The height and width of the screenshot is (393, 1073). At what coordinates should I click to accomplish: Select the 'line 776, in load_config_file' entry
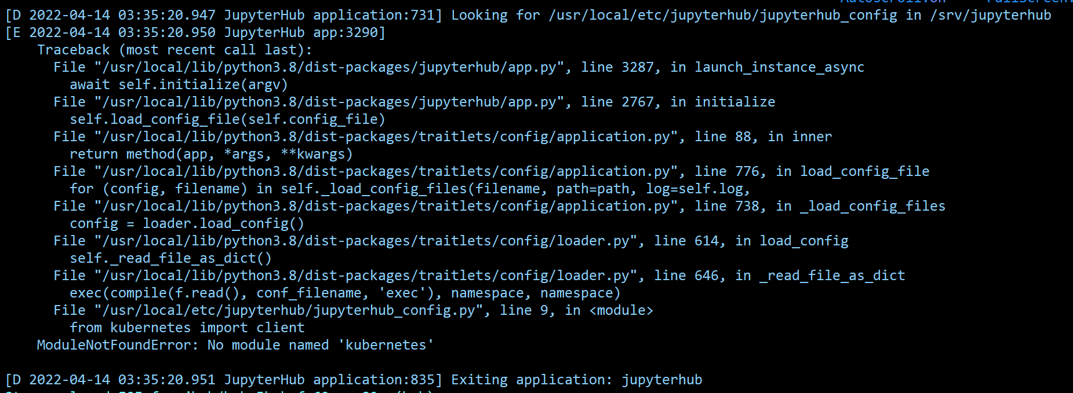coord(491,171)
